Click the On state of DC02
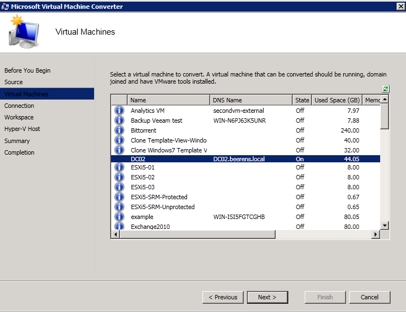 click(x=300, y=159)
